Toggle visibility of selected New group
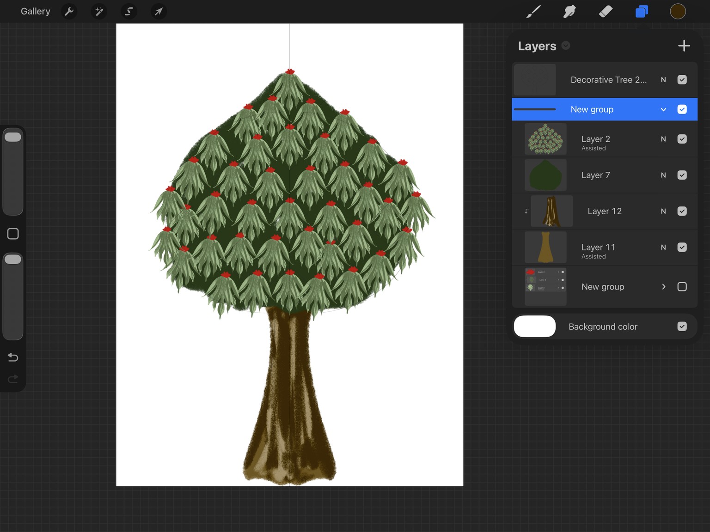The image size is (710, 532). point(682,109)
